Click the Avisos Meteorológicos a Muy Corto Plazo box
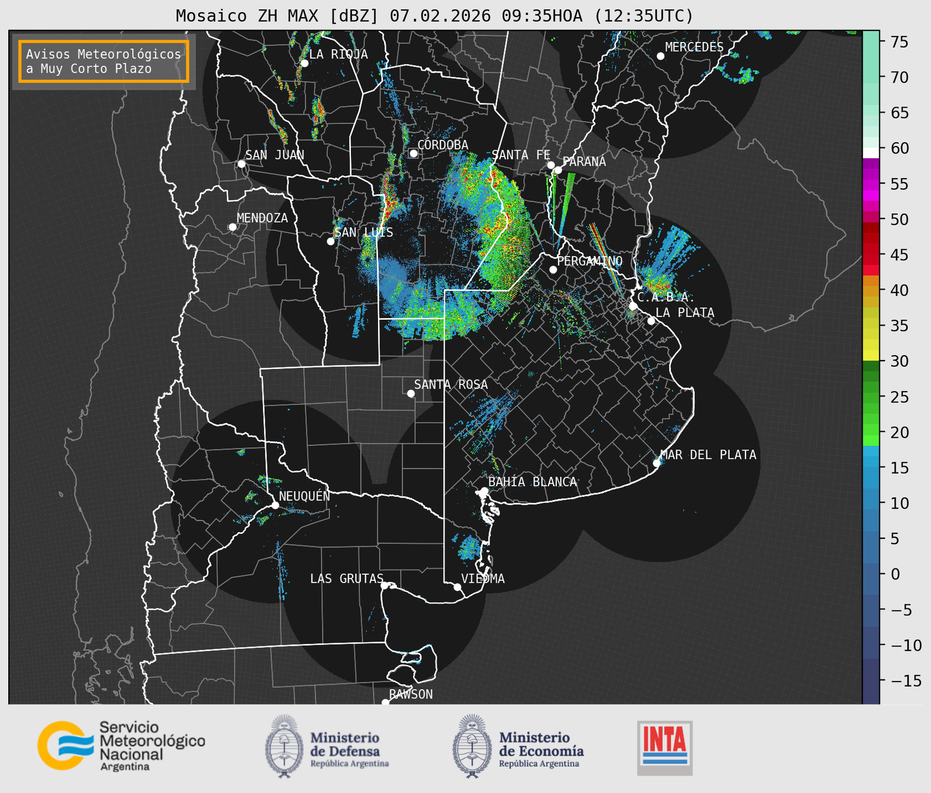Viewport: 931px width, 793px height. coord(104,61)
